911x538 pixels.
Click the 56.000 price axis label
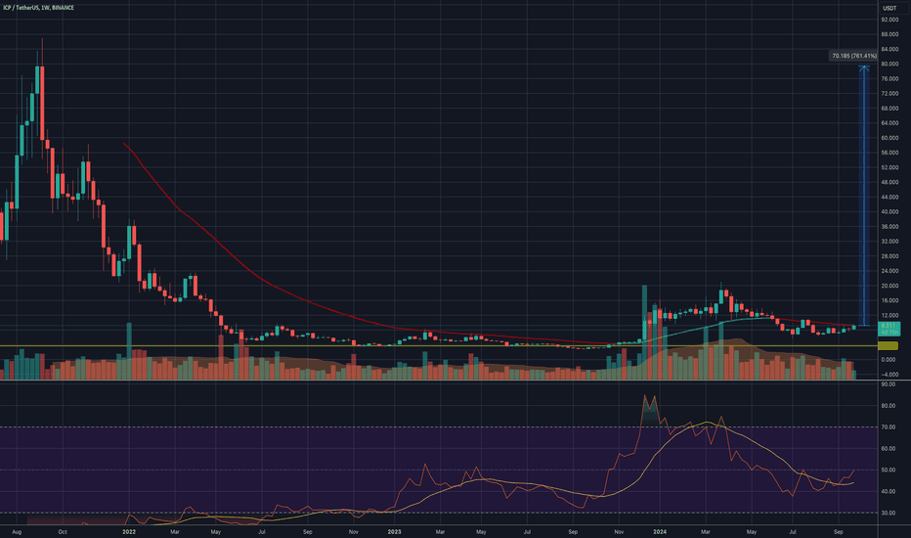coord(889,153)
